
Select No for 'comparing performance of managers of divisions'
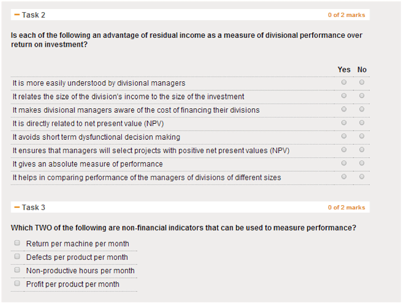(362, 176)
